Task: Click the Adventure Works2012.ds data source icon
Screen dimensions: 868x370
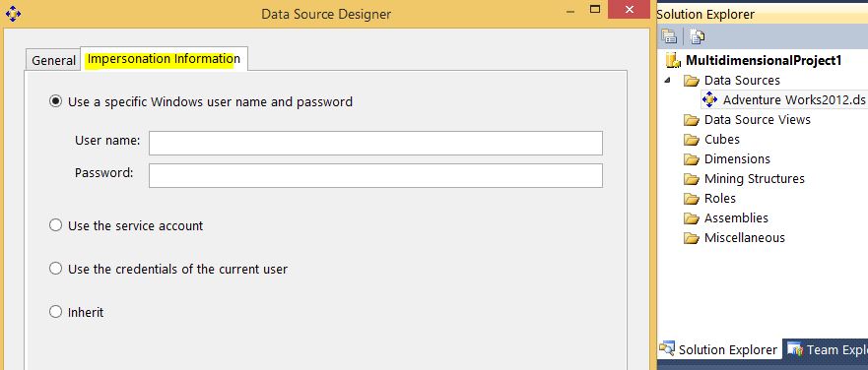Action: click(709, 100)
